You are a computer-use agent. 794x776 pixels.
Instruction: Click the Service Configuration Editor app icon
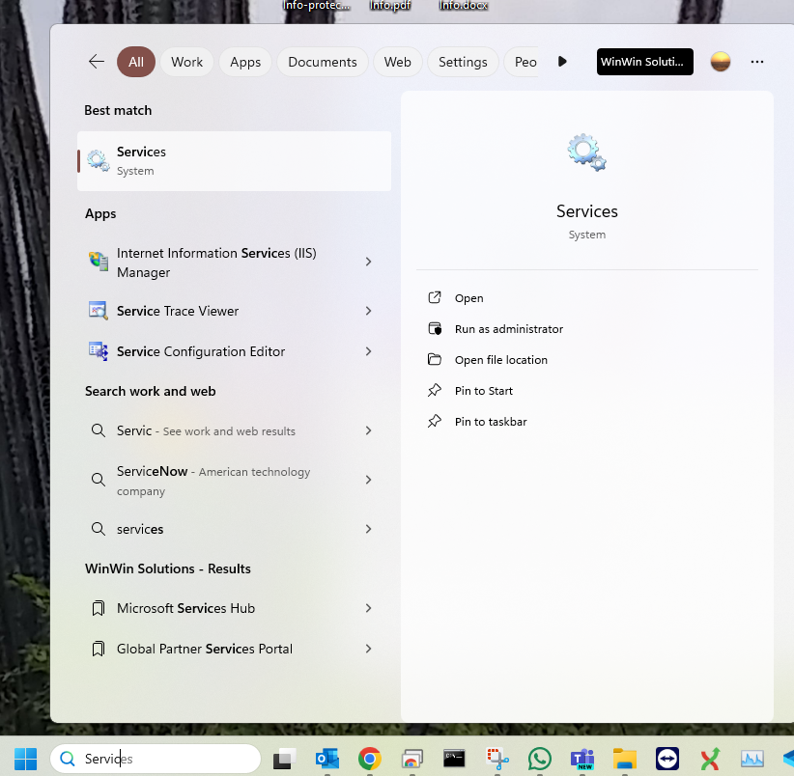point(99,351)
